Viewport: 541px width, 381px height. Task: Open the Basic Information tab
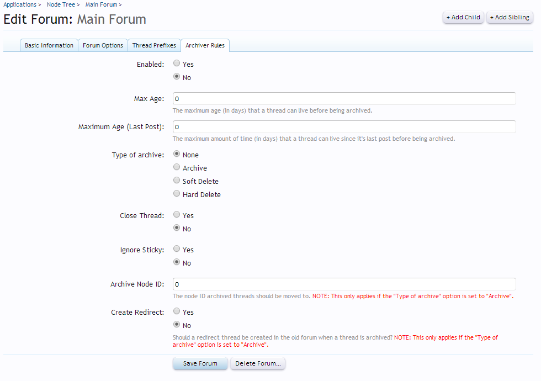[49, 45]
